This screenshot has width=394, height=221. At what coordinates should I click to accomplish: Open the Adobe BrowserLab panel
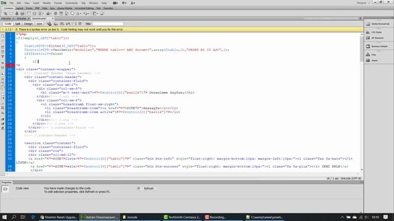click(379, 24)
